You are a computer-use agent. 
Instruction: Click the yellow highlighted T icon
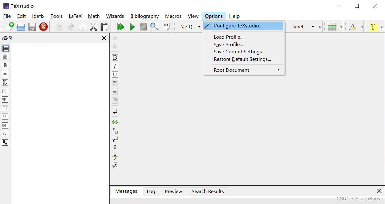[373, 27]
